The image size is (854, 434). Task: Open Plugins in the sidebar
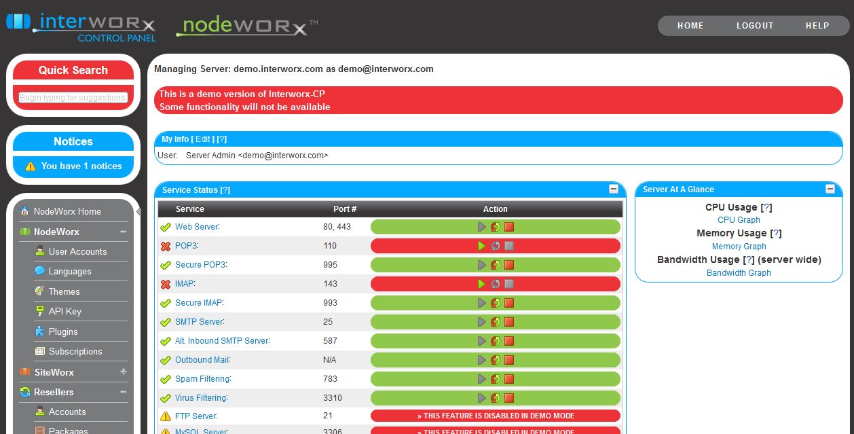[63, 331]
